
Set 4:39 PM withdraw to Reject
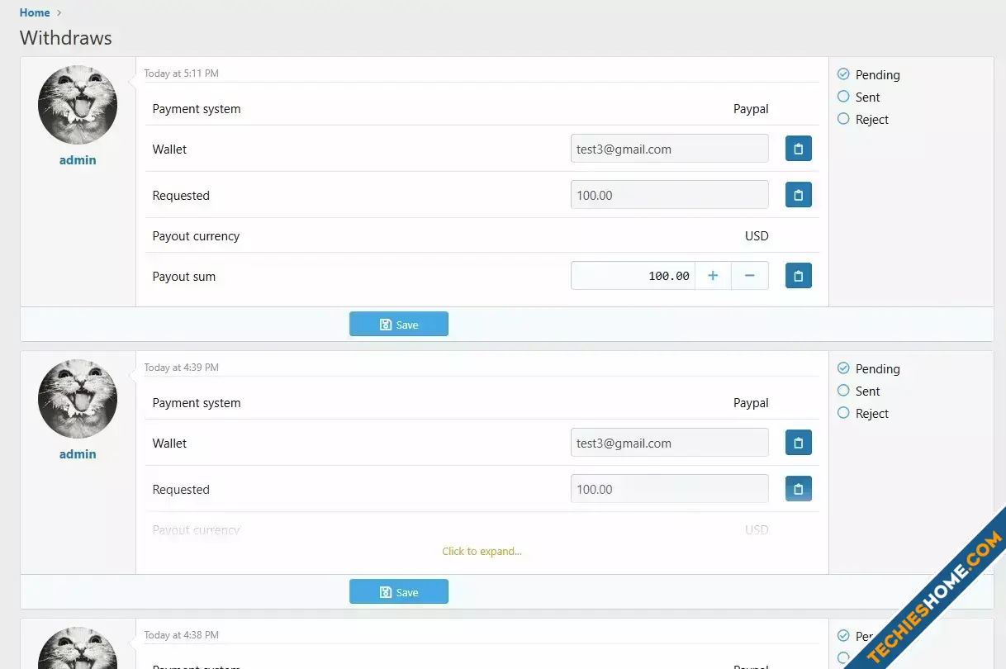[843, 413]
